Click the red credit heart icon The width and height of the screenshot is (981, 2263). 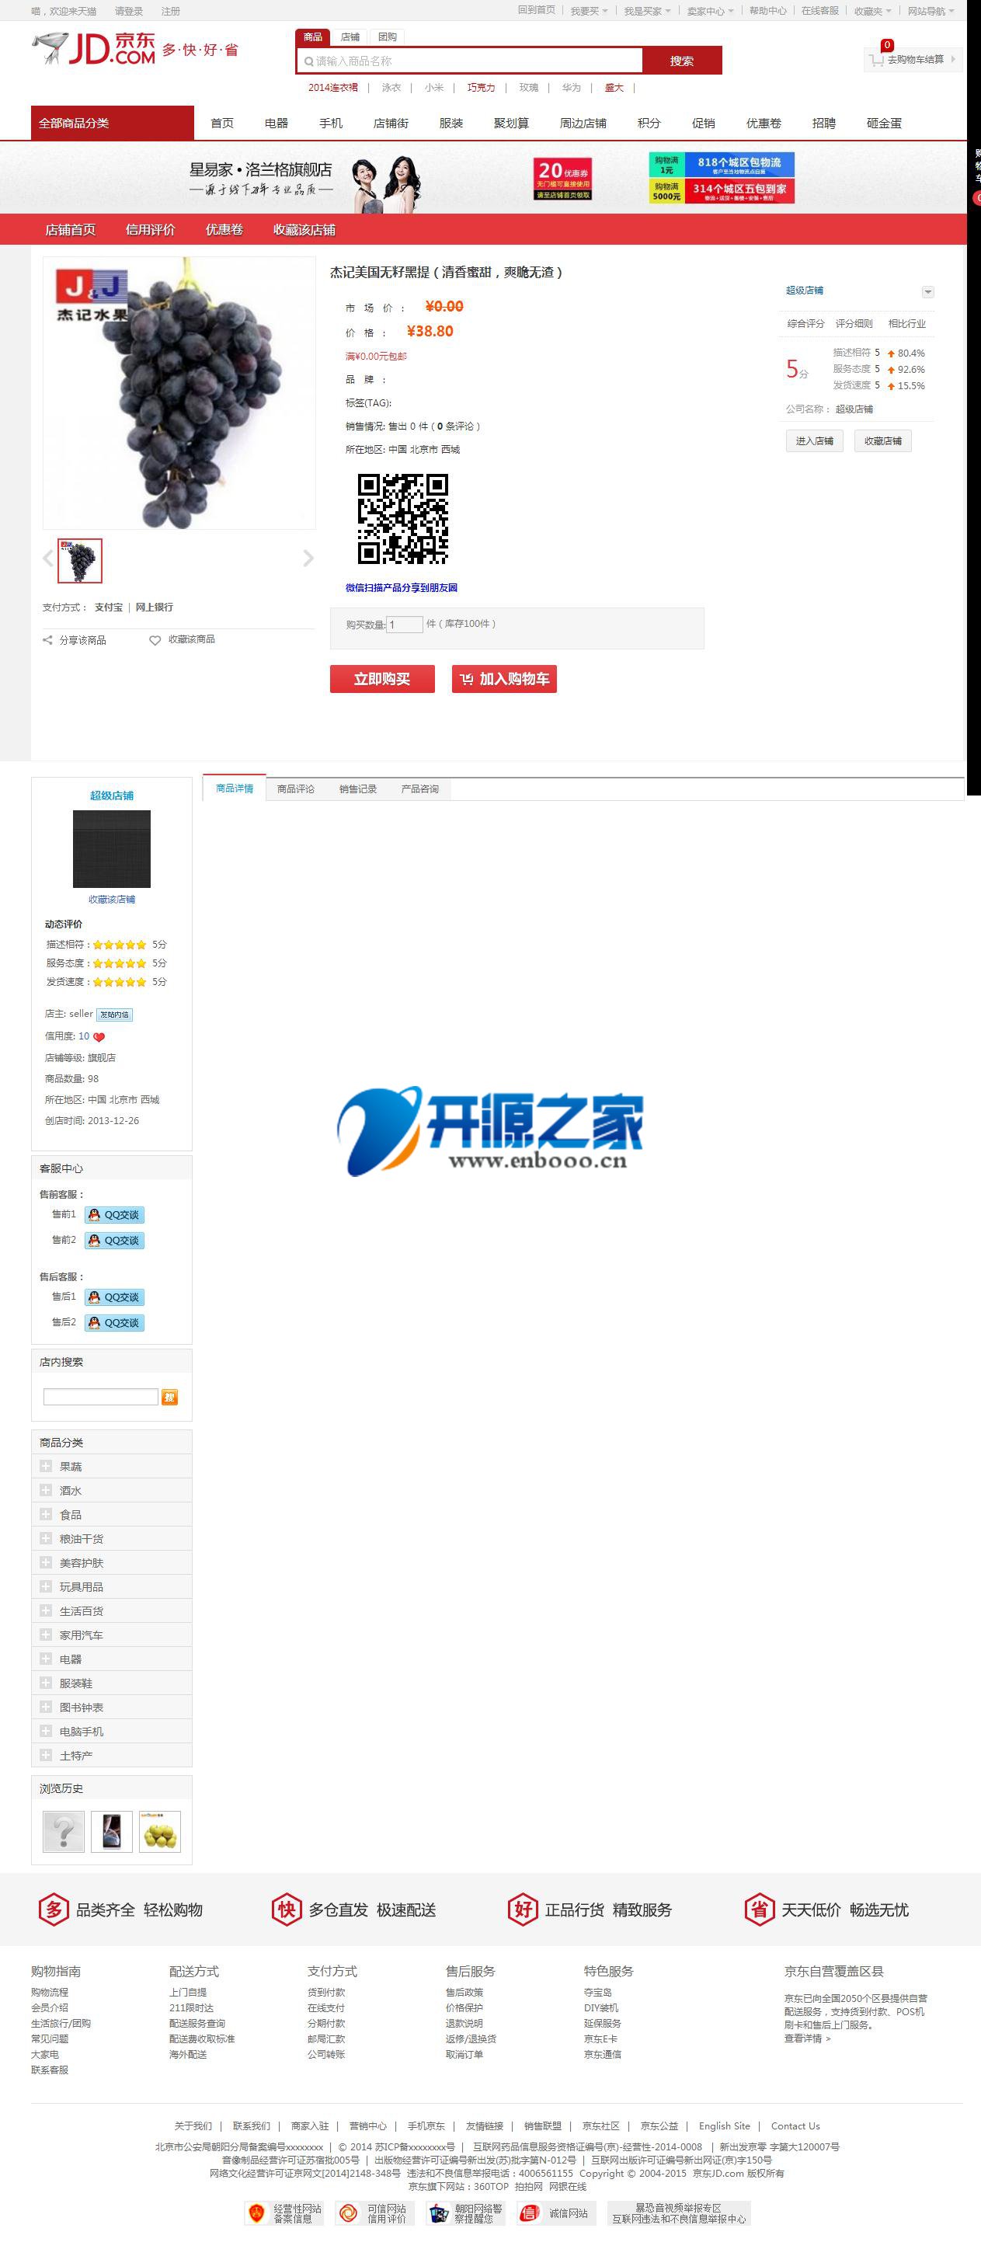pos(99,1036)
